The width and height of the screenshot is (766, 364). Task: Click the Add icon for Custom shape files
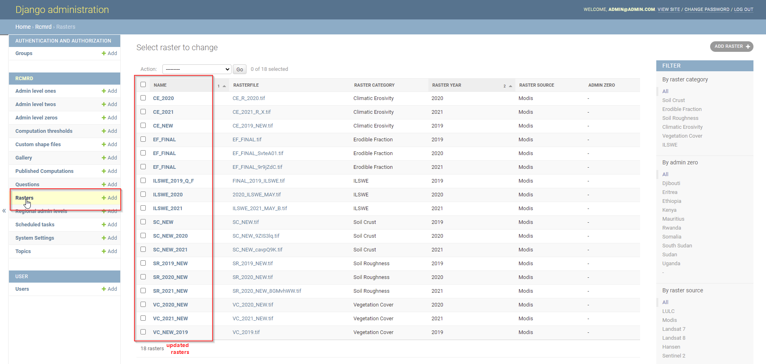(x=109, y=145)
